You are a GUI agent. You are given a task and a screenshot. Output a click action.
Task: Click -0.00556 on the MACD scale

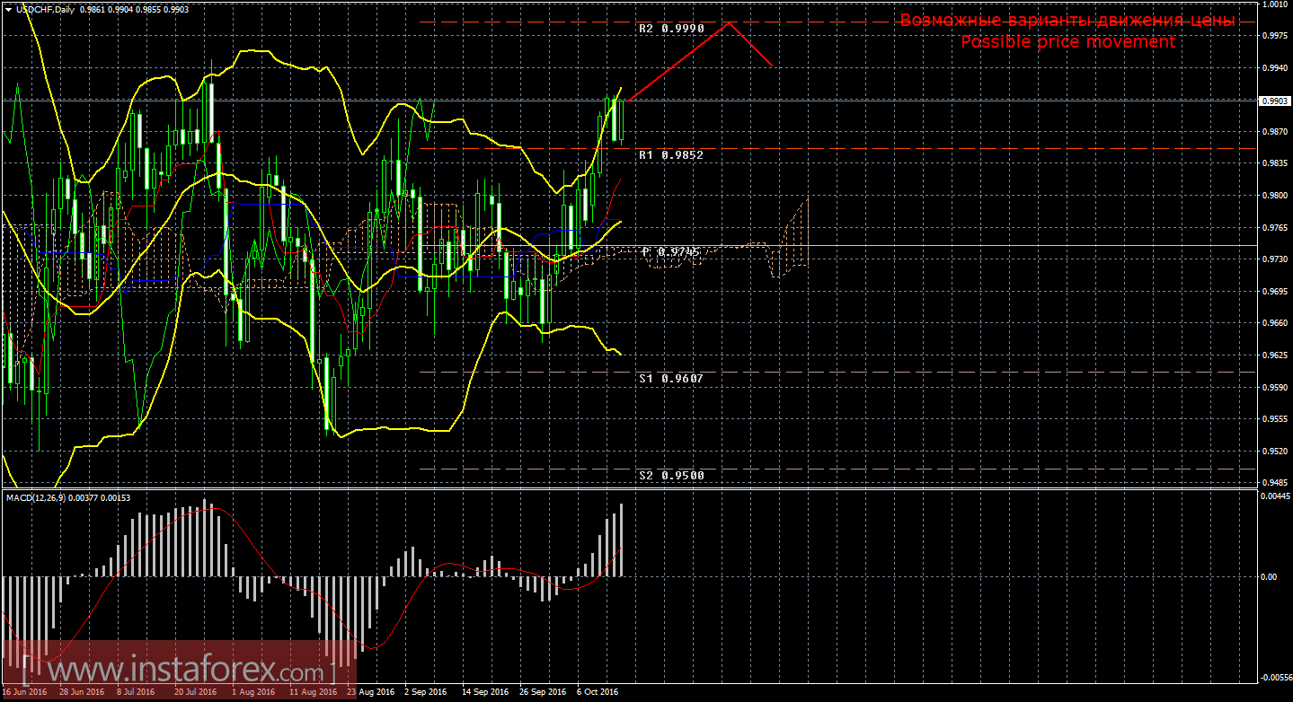1276,679
